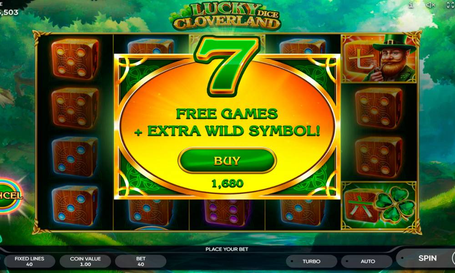Open the game info icon
The image size is (455, 273).
[410, 5]
